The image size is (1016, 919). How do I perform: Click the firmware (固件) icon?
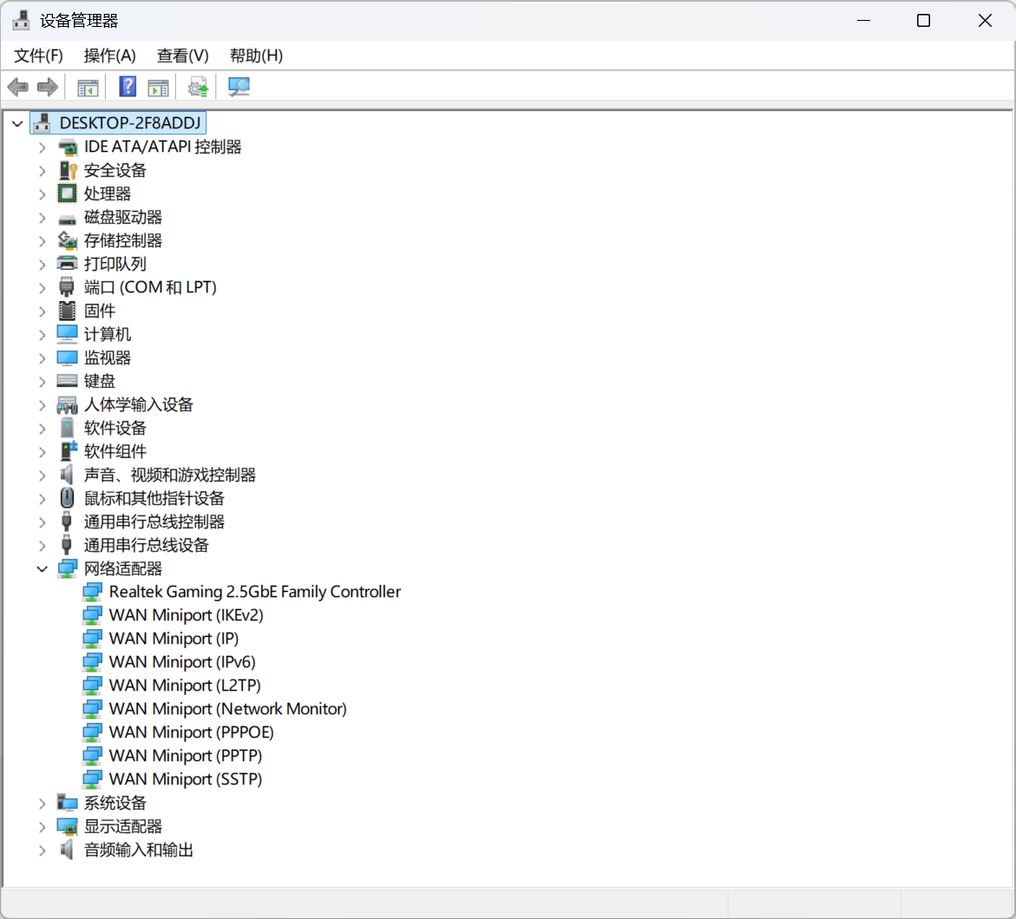pos(67,311)
